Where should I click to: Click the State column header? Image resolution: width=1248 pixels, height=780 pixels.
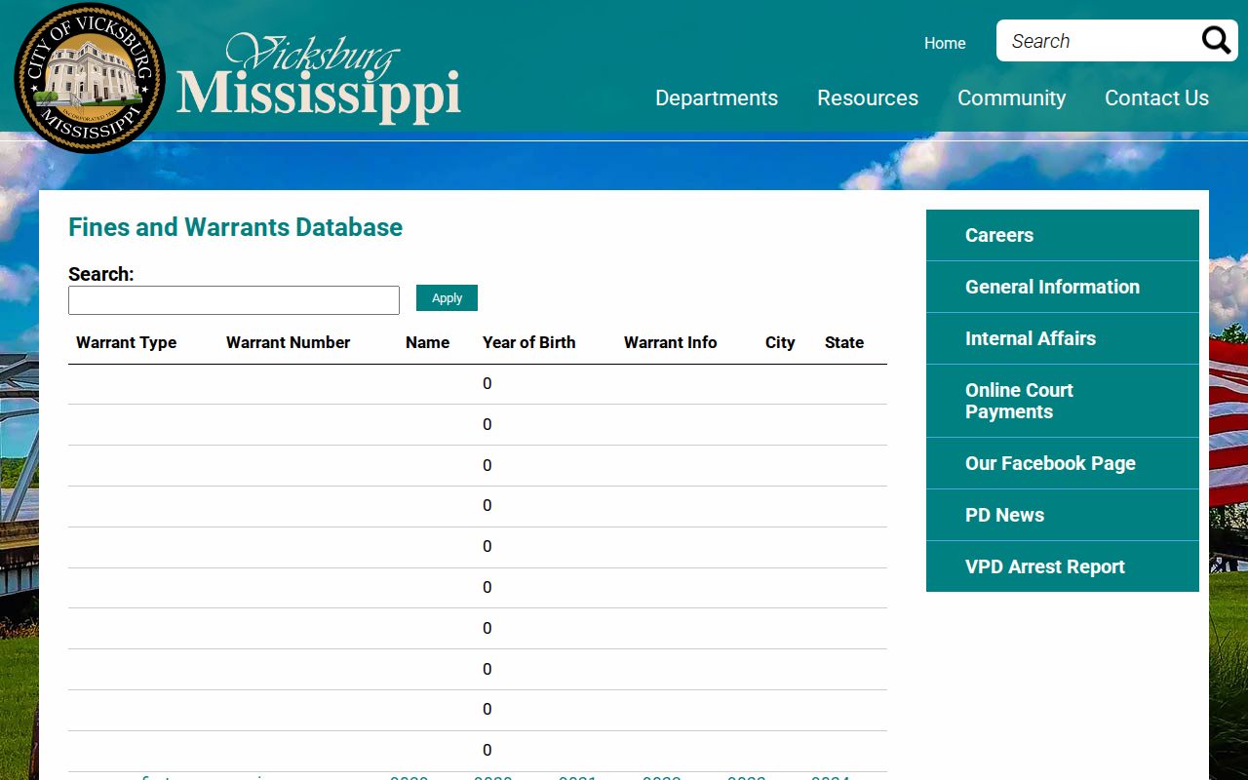tap(844, 342)
